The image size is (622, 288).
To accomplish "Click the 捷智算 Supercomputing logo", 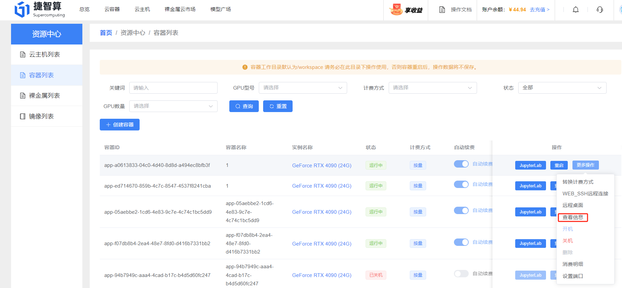I will (40, 9).
